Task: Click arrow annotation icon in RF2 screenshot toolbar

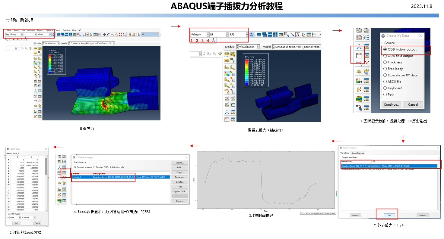Action: pos(292,35)
